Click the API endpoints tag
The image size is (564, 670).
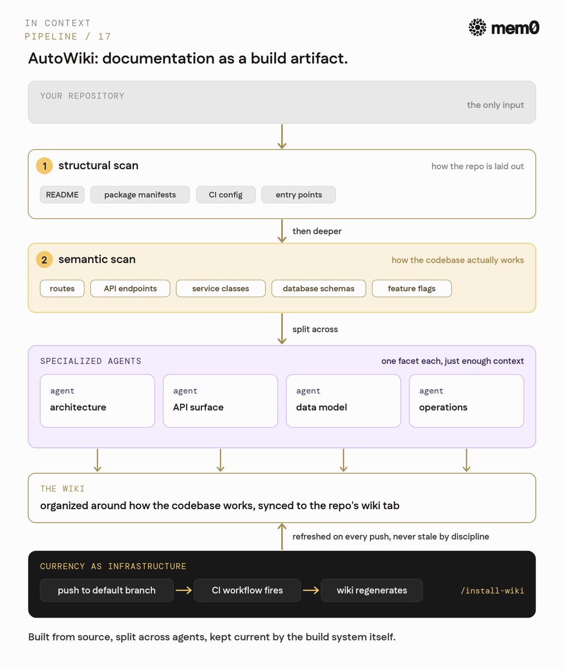click(130, 289)
